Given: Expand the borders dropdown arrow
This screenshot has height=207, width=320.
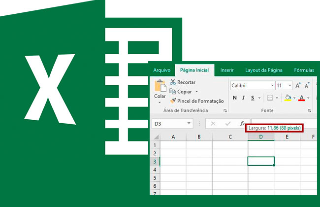Looking at the screenshot, I should click(277, 98).
